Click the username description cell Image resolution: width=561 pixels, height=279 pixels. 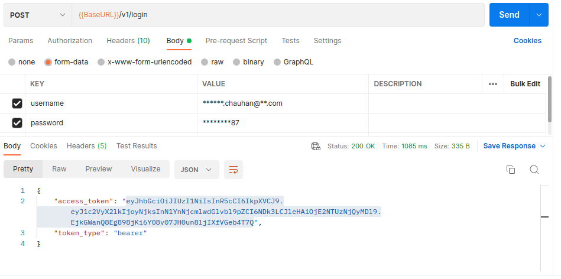457,103
